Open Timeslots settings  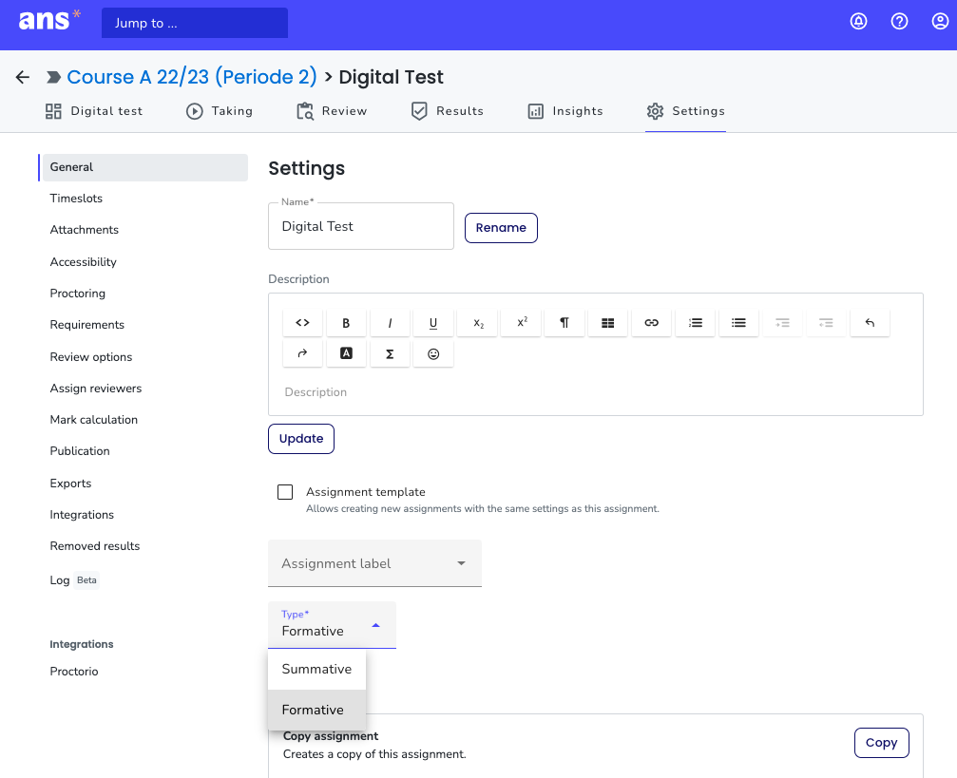76,199
